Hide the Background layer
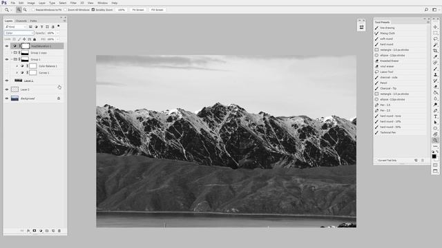 [7, 99]
